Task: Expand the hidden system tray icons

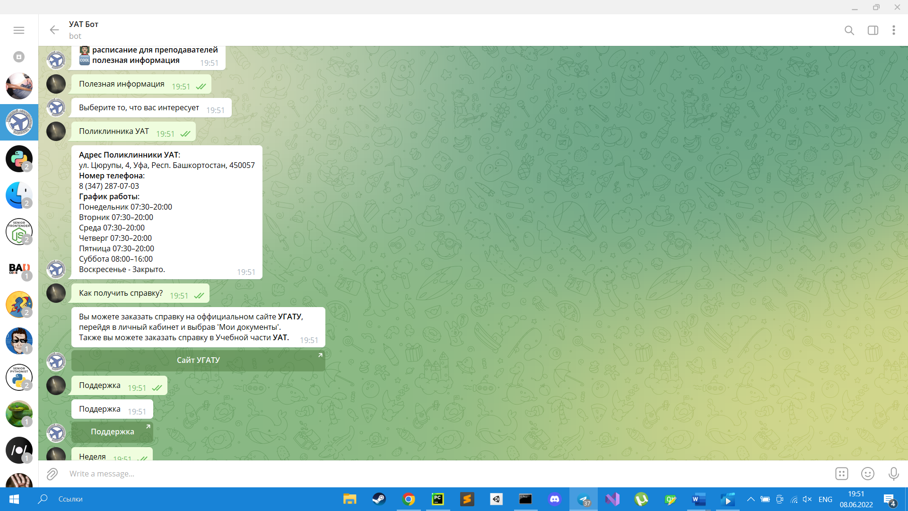Action: (751, 499)
